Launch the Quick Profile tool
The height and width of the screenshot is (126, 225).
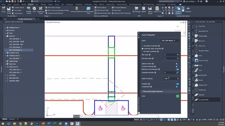9,10
